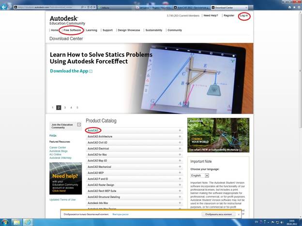
Task: Click the arrow icon after Download the App
Action: click(91, 71)
